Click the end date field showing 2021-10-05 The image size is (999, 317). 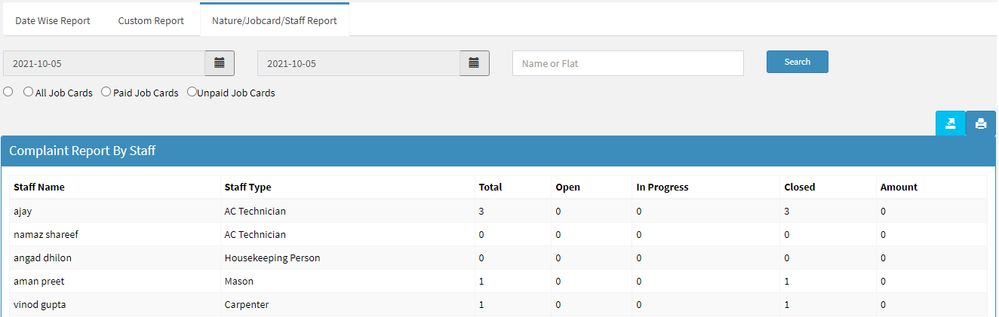358,63
